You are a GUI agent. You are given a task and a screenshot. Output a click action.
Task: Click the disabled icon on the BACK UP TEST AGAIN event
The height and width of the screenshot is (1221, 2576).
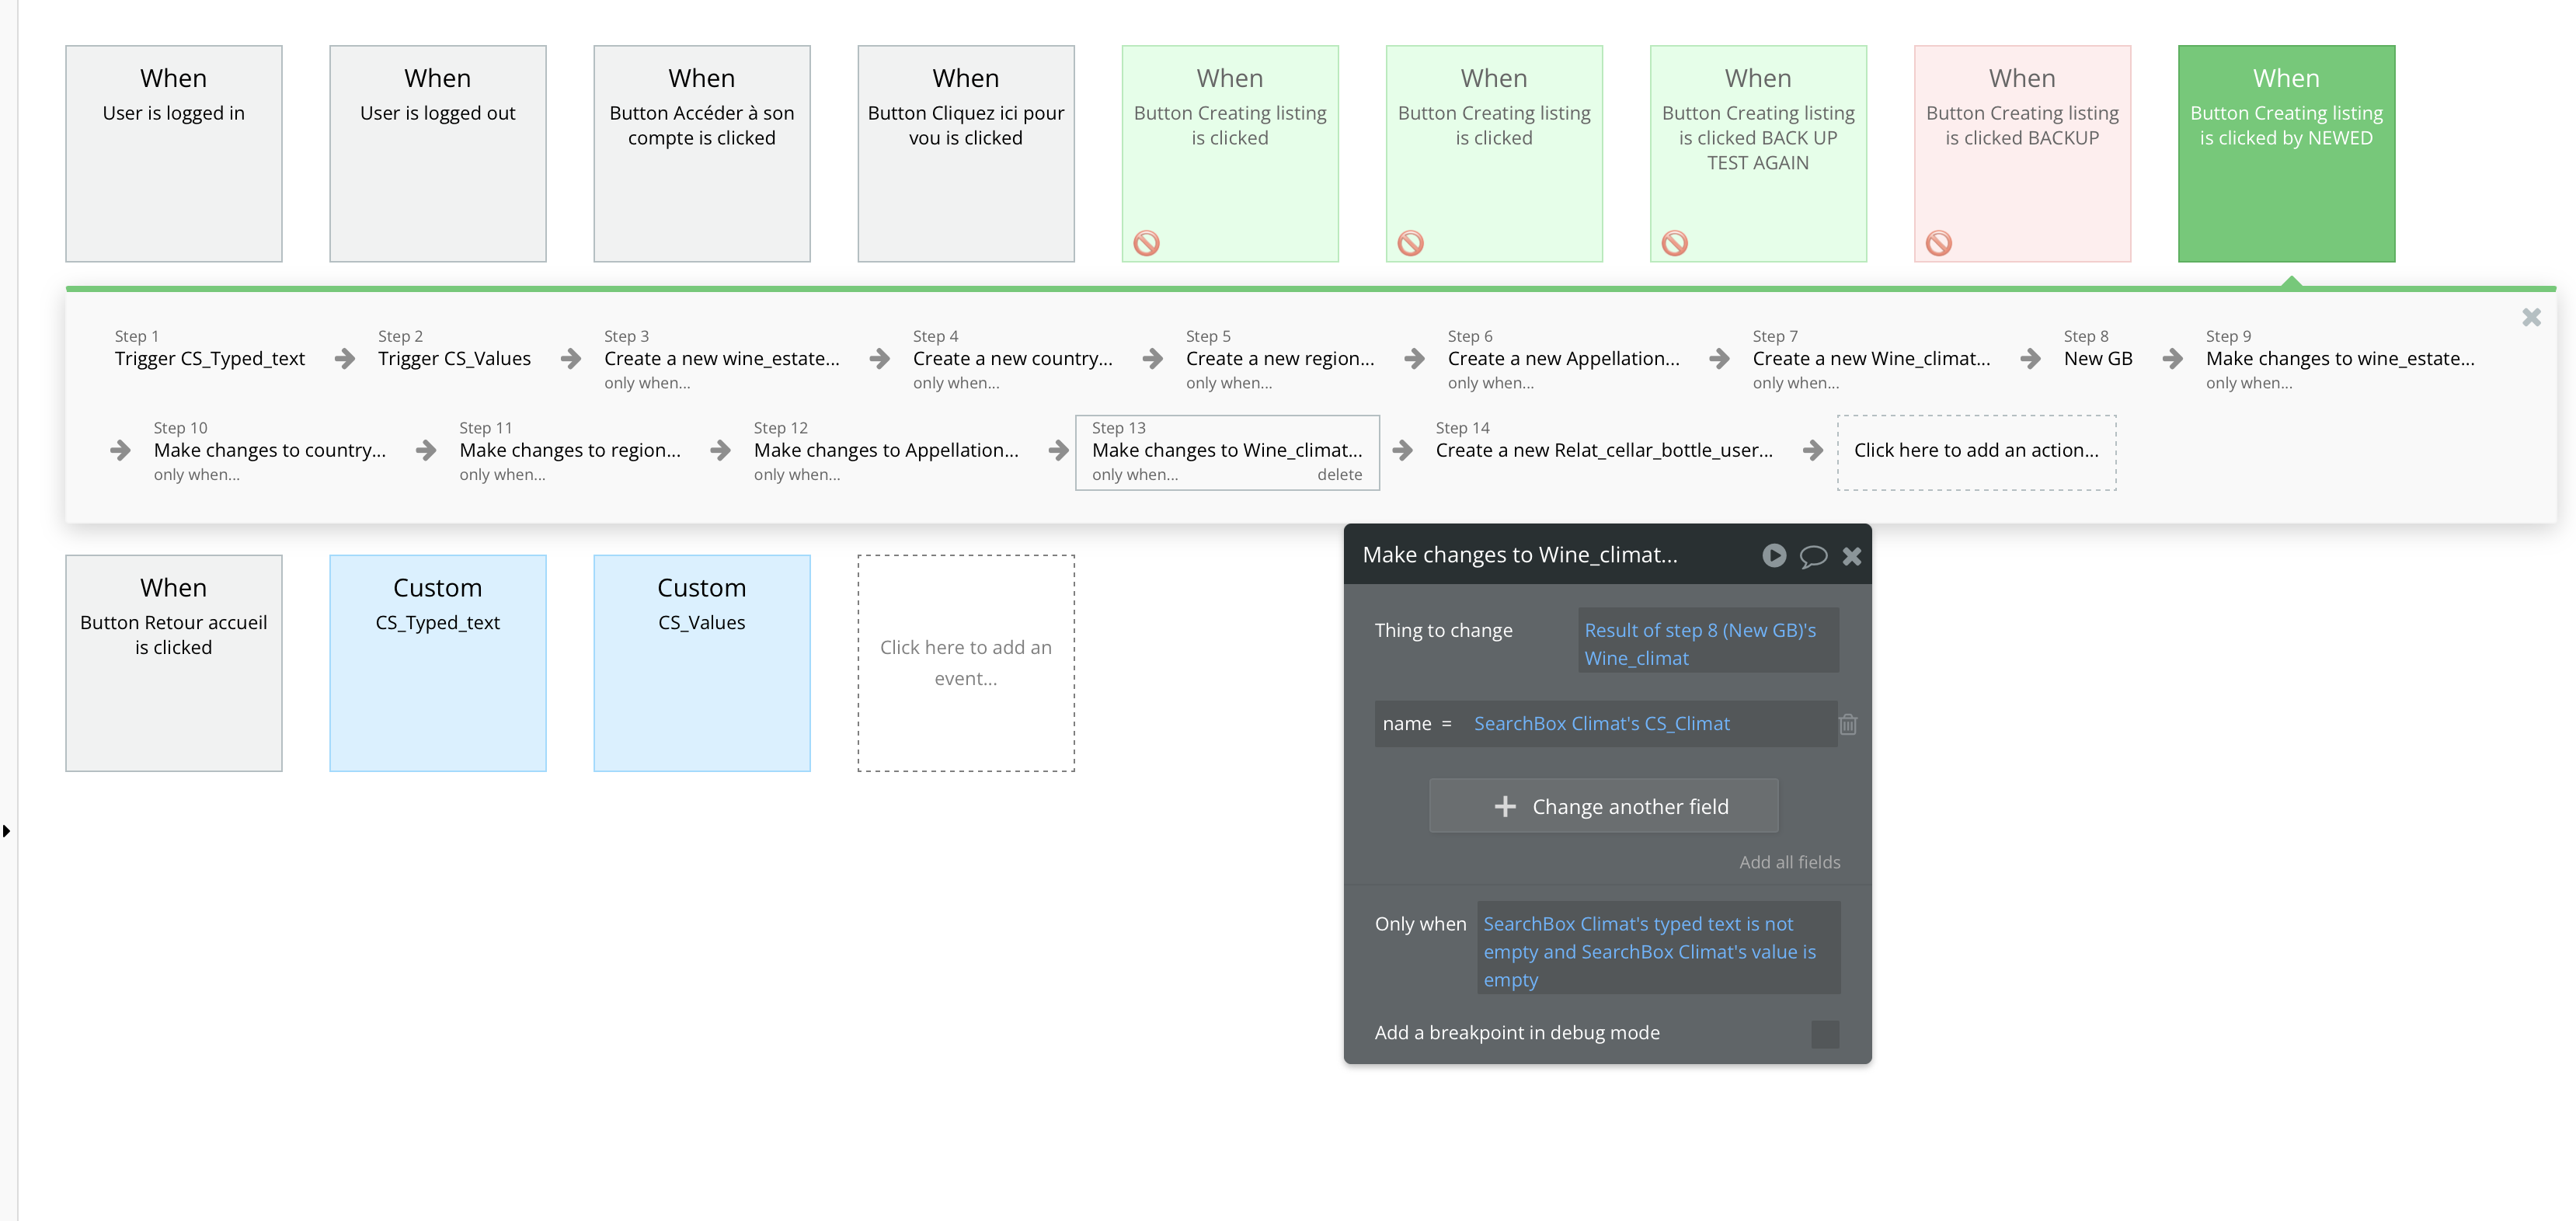tap(1674, 243)
